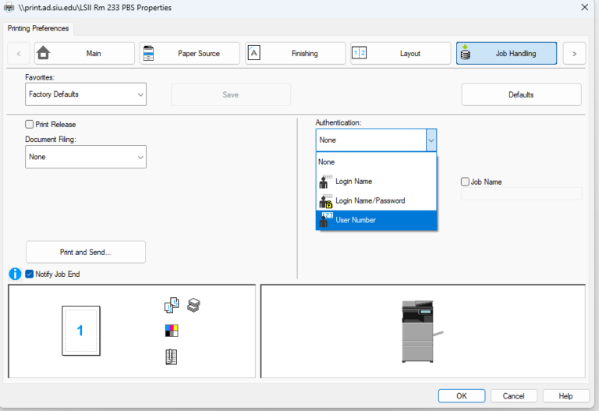Click the blue information icon near Notify Job End

click(x=15, y=274)
